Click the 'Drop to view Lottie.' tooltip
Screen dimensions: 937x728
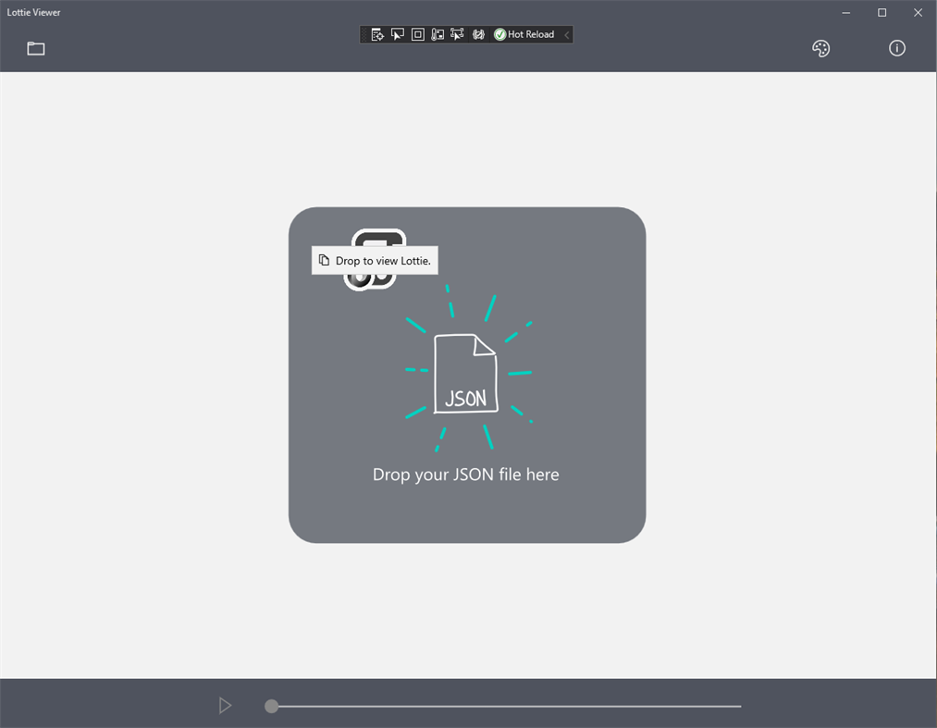point(375,261)
